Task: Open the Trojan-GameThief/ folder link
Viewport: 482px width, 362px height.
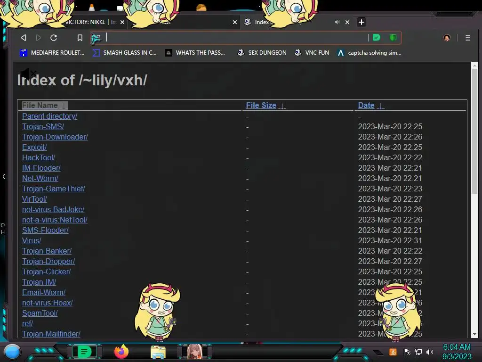Action: 54,189
